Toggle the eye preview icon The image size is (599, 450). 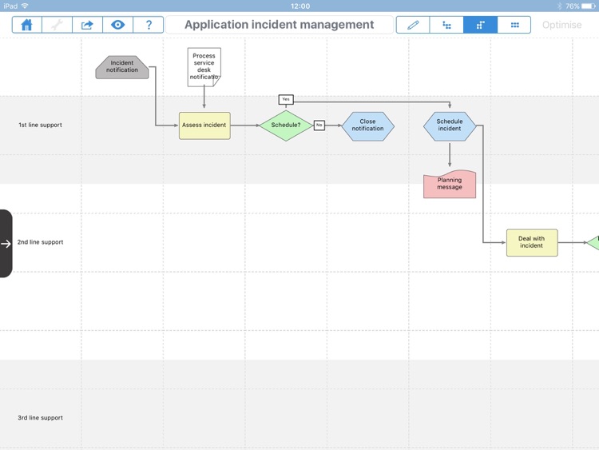click(x=117, y=25)
